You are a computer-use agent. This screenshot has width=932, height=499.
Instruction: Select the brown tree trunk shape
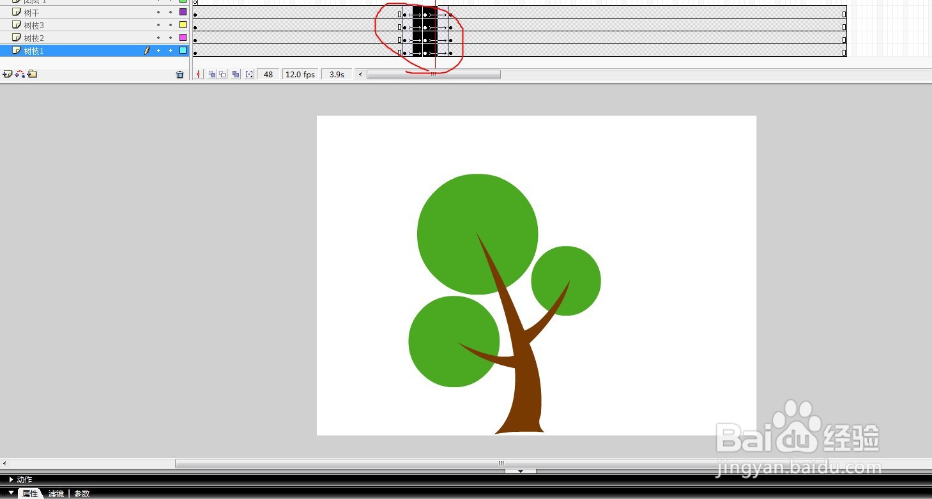click(x=527, y=390)
